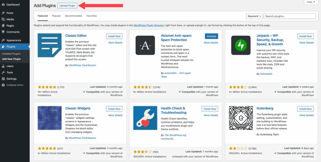Viewport: 321px width, 162px height.
Task: Open Installed Plugins submenu item
Action: tap(11, 54)
